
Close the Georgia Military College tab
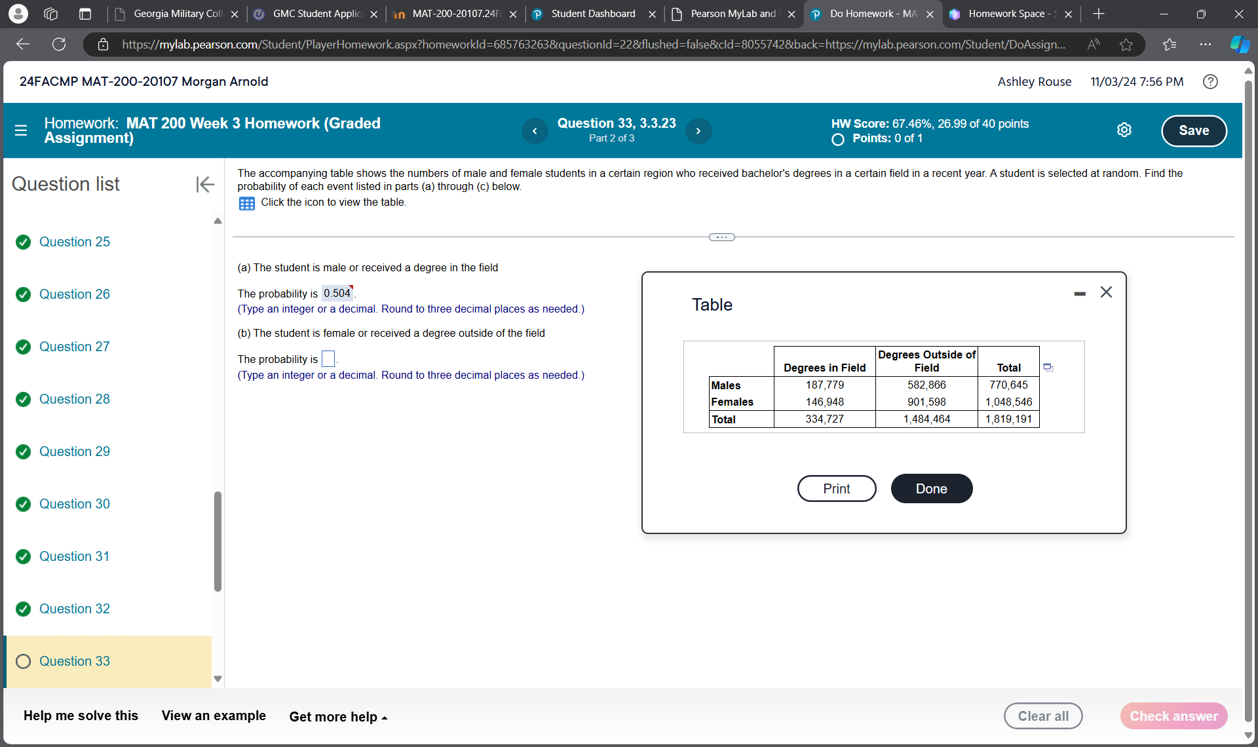tap(235, 14)
